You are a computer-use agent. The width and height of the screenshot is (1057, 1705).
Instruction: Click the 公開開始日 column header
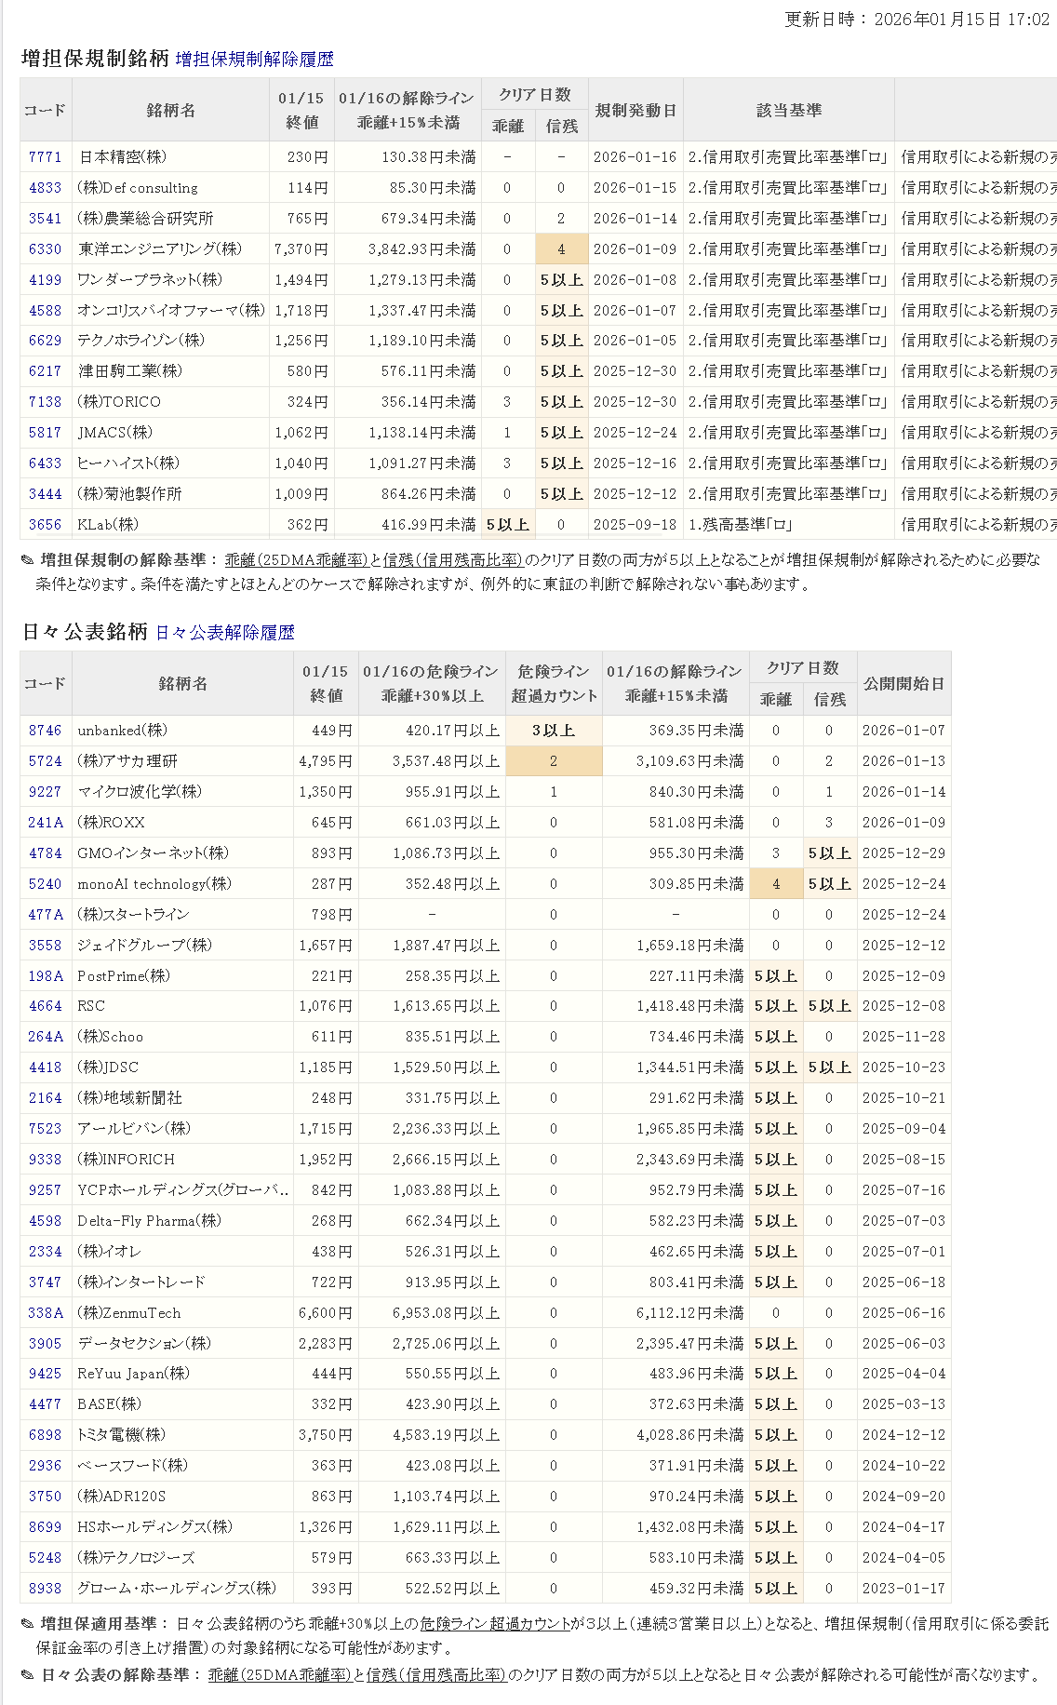903,684
